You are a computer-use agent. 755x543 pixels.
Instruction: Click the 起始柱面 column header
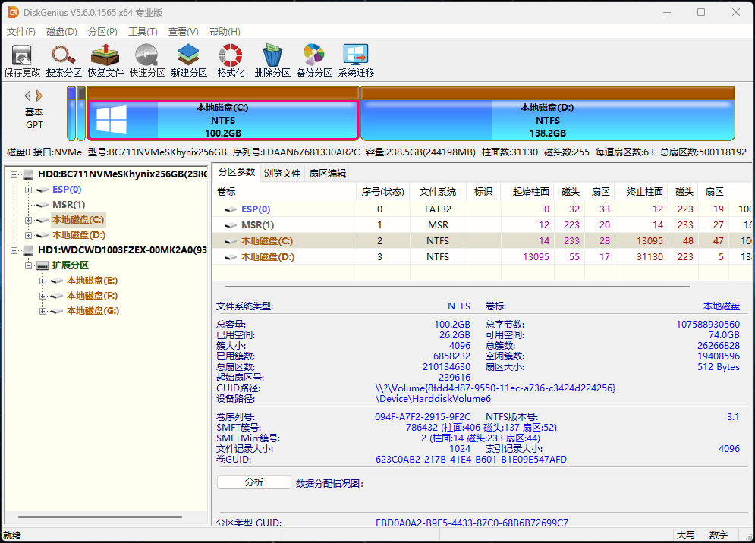(x=527, y=192)
